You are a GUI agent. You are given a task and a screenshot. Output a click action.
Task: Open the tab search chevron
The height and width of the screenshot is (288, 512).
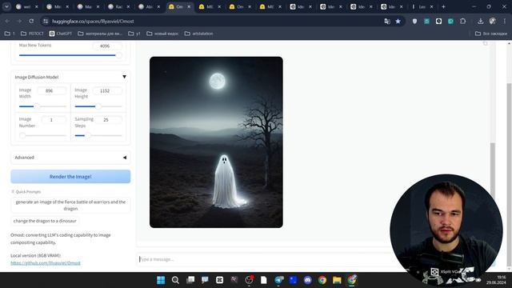point(6,6)
